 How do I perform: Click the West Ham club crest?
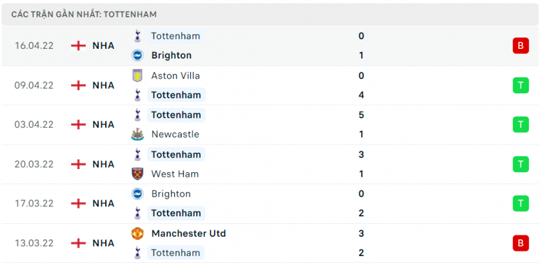click(x=137, y=174)
